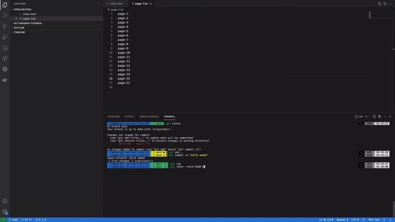The height and width of the screenshot is (222, 395).
Task: Expand the GIT-VERSION-TUTORIAL folder section
Action: click(x=57, y=23)
